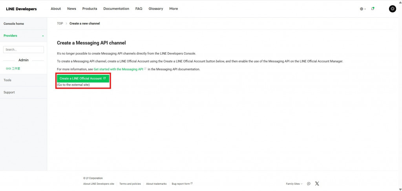Open the News menu item
Image resolution: width=402 pixels, height=191 pixels.
[x=71, y=9]
